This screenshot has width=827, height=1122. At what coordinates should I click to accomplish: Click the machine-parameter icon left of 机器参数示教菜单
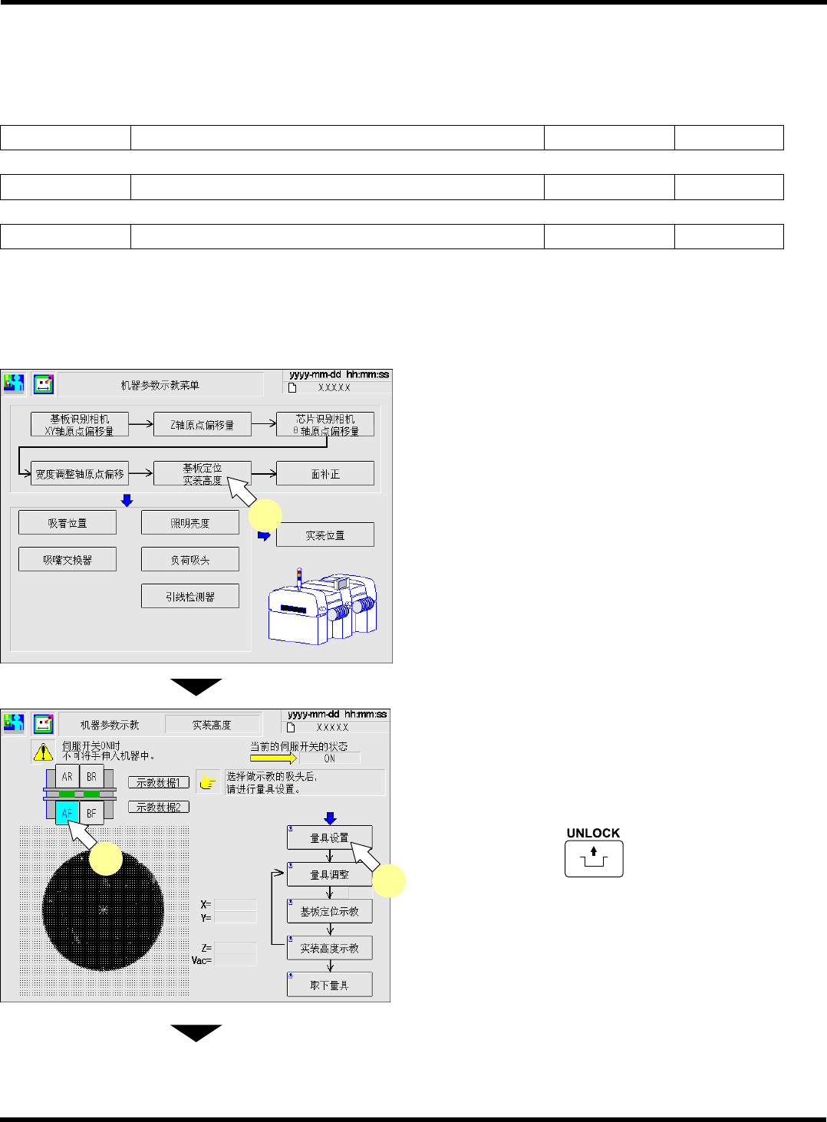point(43,383)
